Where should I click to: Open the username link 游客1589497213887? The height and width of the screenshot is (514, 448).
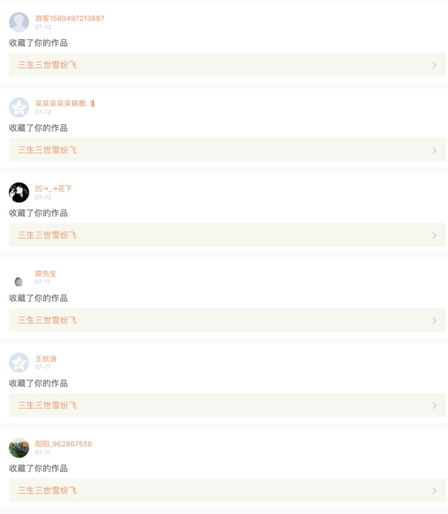coord(69,18)
